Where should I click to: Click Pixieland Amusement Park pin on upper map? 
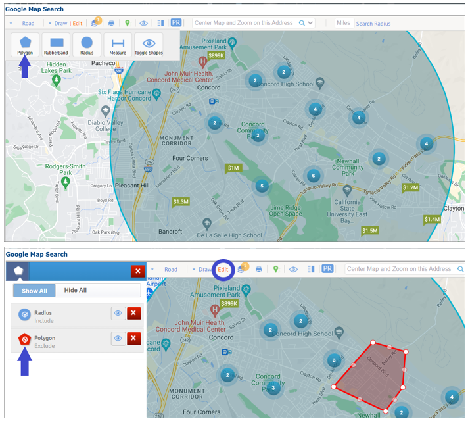click(232, 43)
